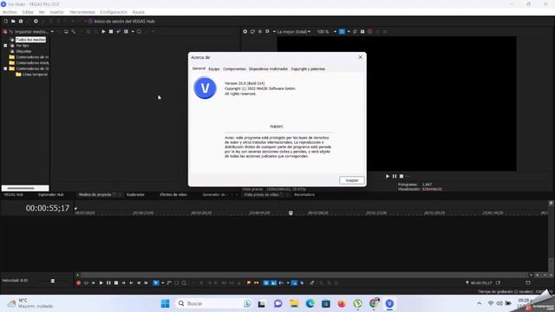Toggle the preview overlays grid button
555x312 pixels.
point(342,31)
